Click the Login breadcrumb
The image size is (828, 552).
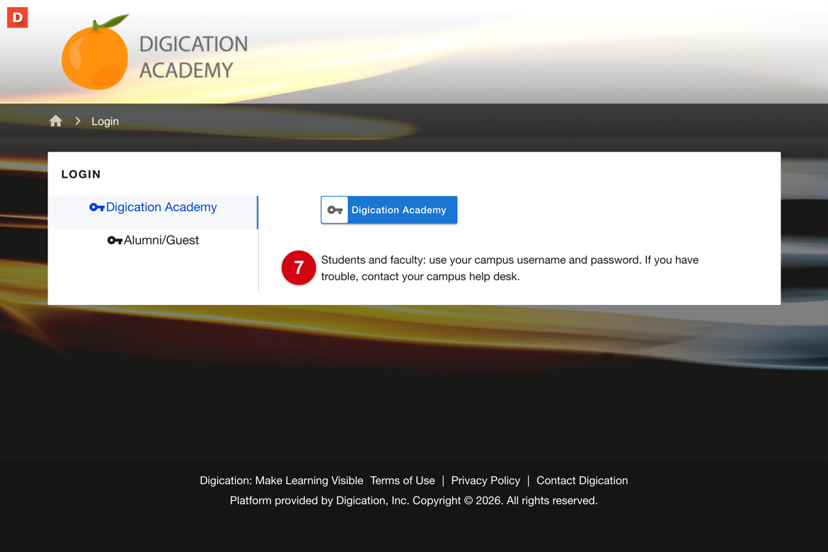[105, 122]
